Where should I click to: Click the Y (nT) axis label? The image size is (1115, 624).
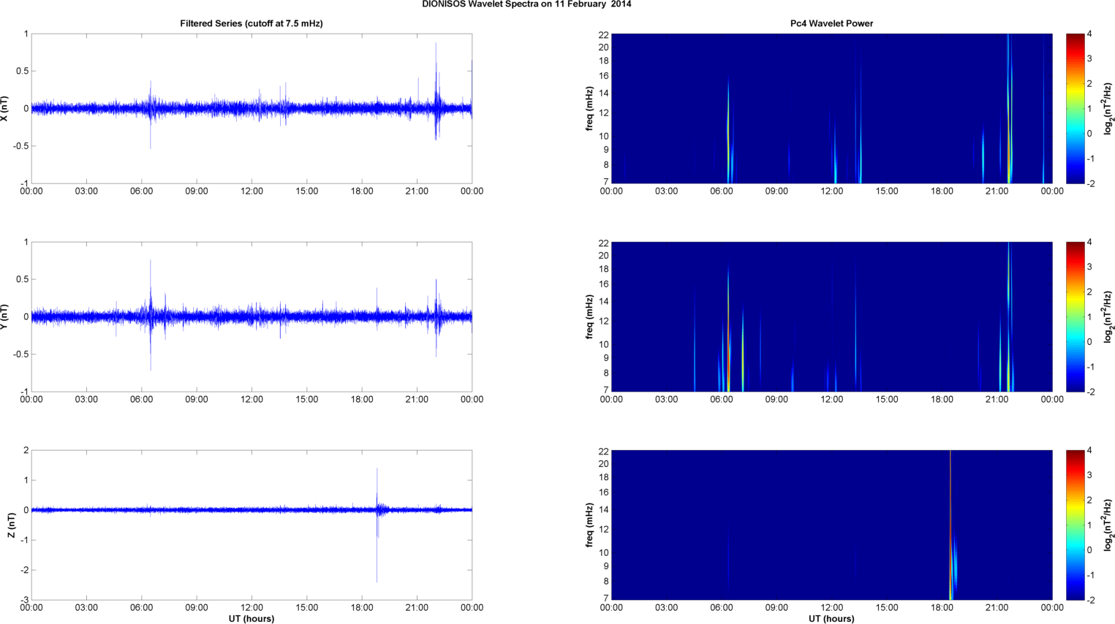[5, 316]
